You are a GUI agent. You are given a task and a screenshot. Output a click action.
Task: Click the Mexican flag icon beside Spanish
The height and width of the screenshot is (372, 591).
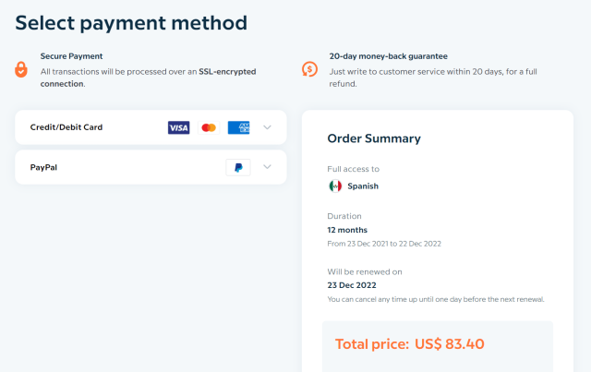pyautogui.click(x=335, y=186)
